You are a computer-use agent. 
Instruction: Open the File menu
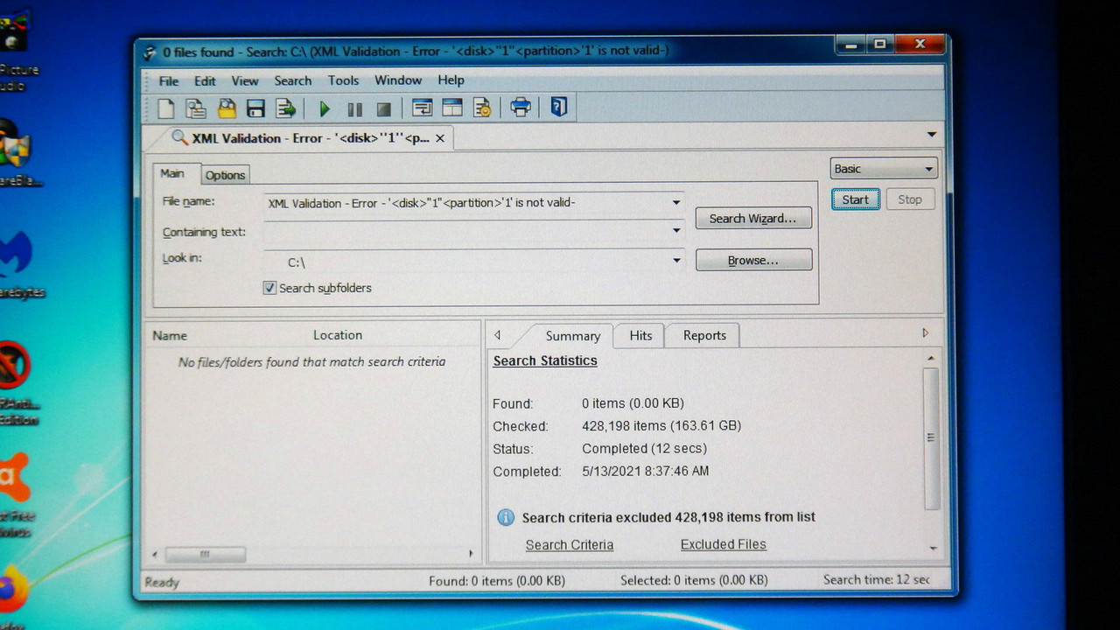pyautogui.click(x=169, y=80)
